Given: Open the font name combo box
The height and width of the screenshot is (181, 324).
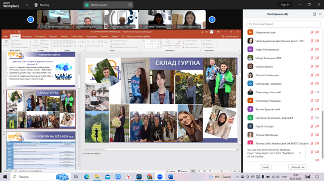Looking at the screenshot, I should 59,42.
